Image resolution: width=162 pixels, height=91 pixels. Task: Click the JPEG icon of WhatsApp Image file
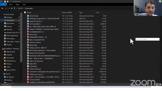(x=28, y=18)
